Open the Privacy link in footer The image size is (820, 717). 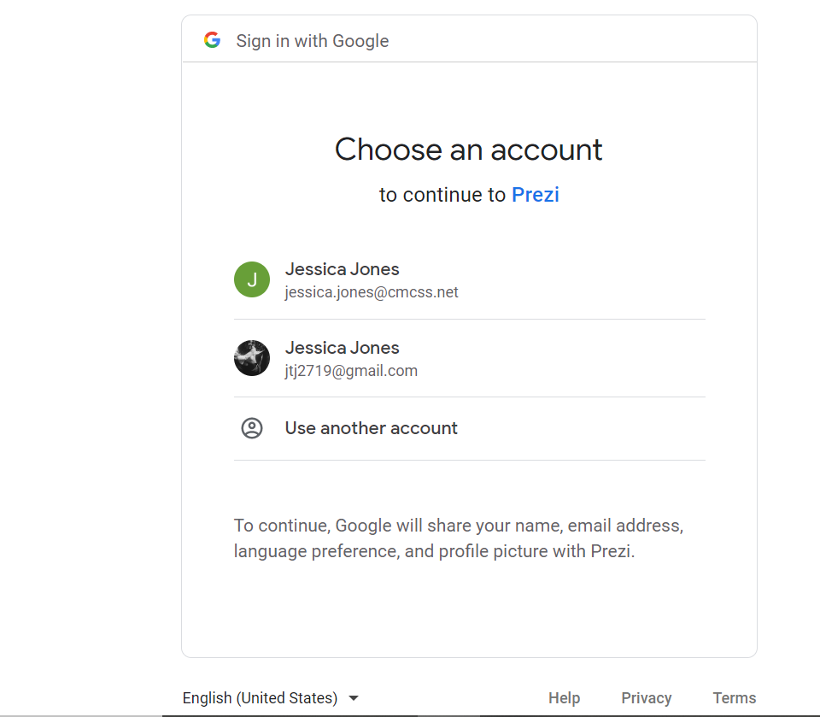tap(646, 698)
